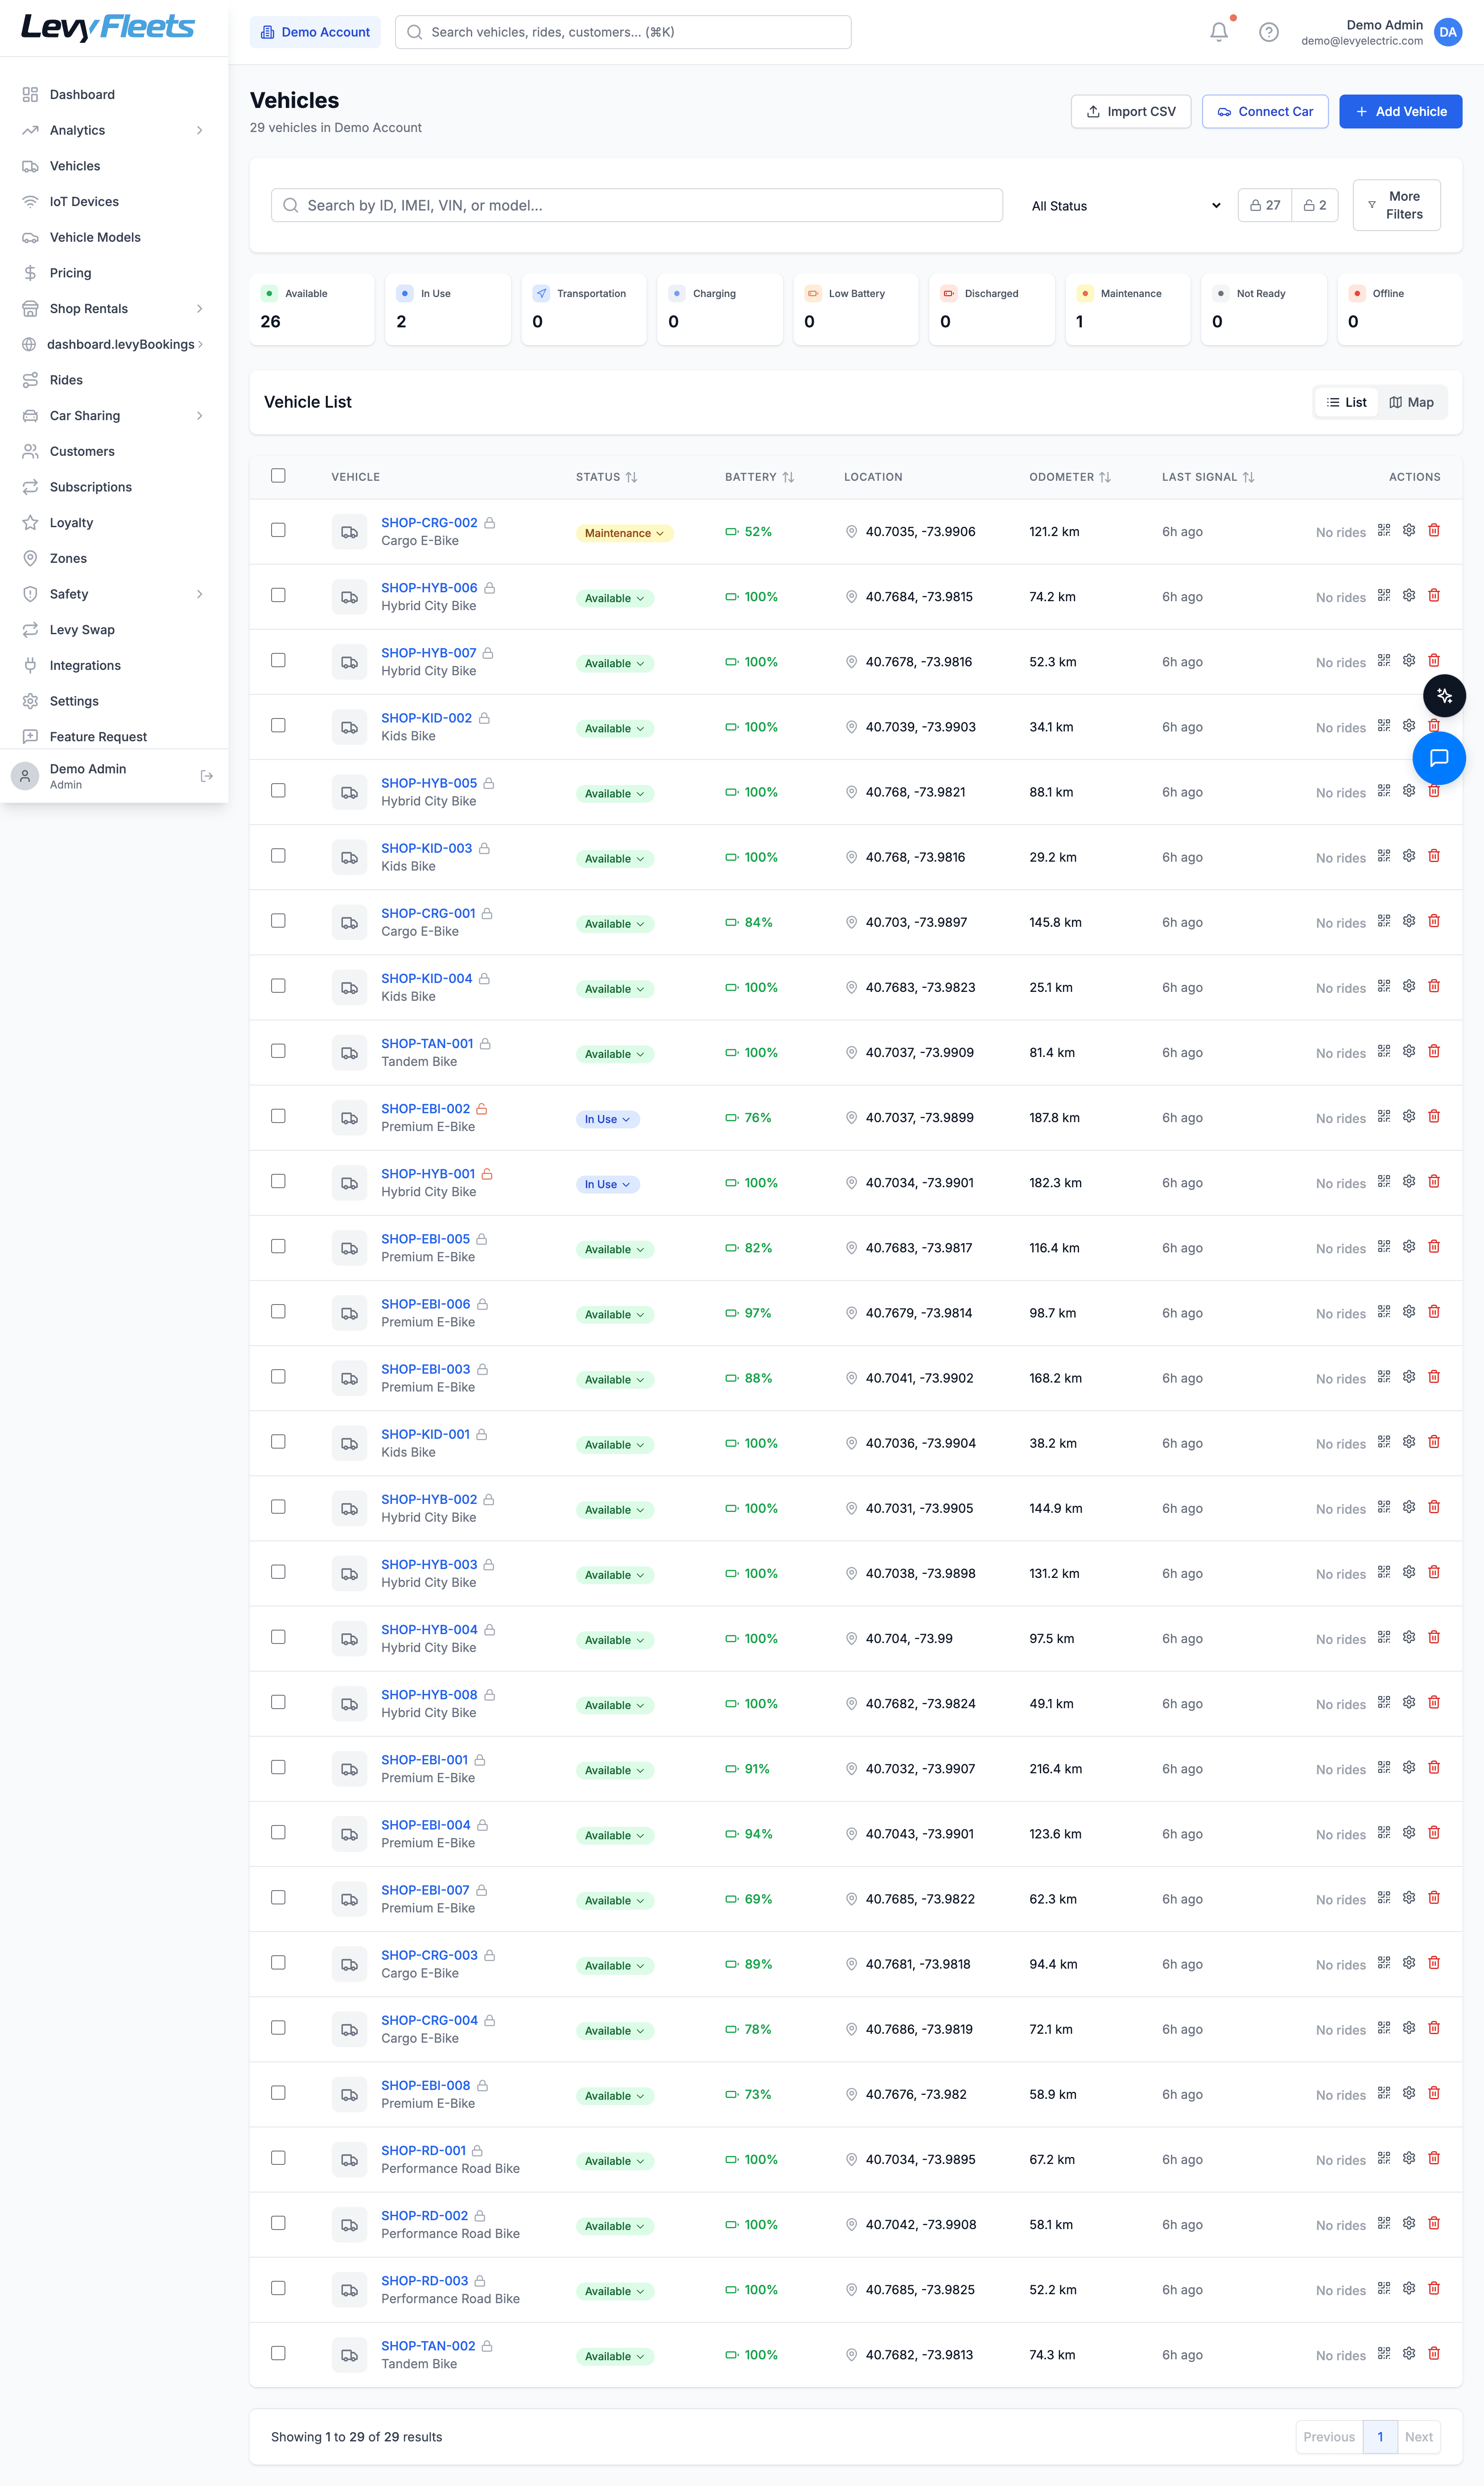The height and width of the screenshot is (2486, 1484).
Task: Switch to Map view tab
Action: click(x=1411, y=402)
